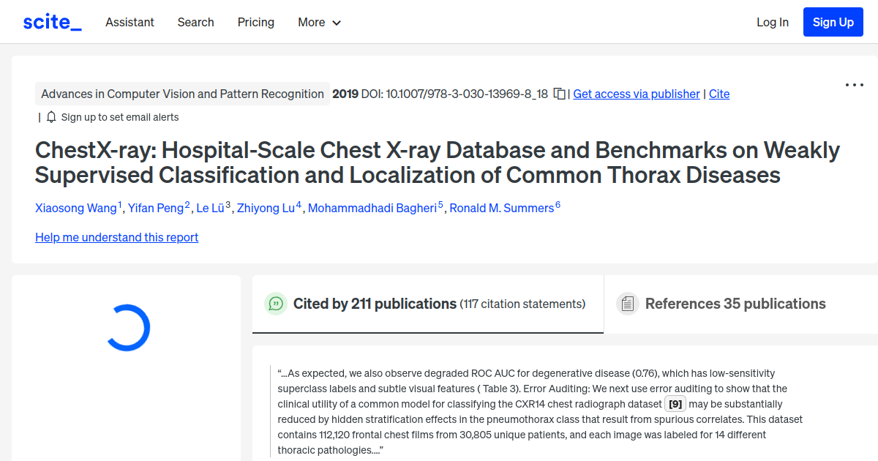The image size is (878, 461).
Task: Click the document icon beside References
Action: pyautogui.click(x=628, y=303)
